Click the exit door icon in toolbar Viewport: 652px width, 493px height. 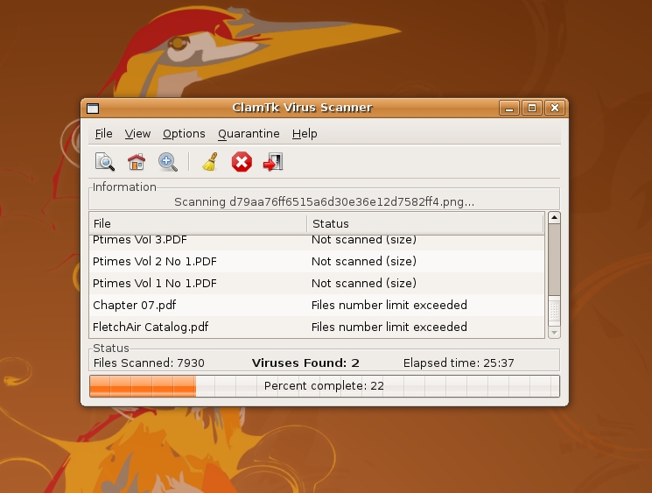[x=273, y=162]
